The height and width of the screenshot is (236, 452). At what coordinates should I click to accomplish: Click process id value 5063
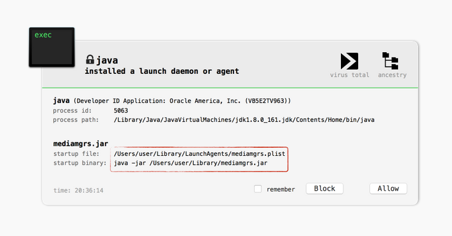point(121,111)
